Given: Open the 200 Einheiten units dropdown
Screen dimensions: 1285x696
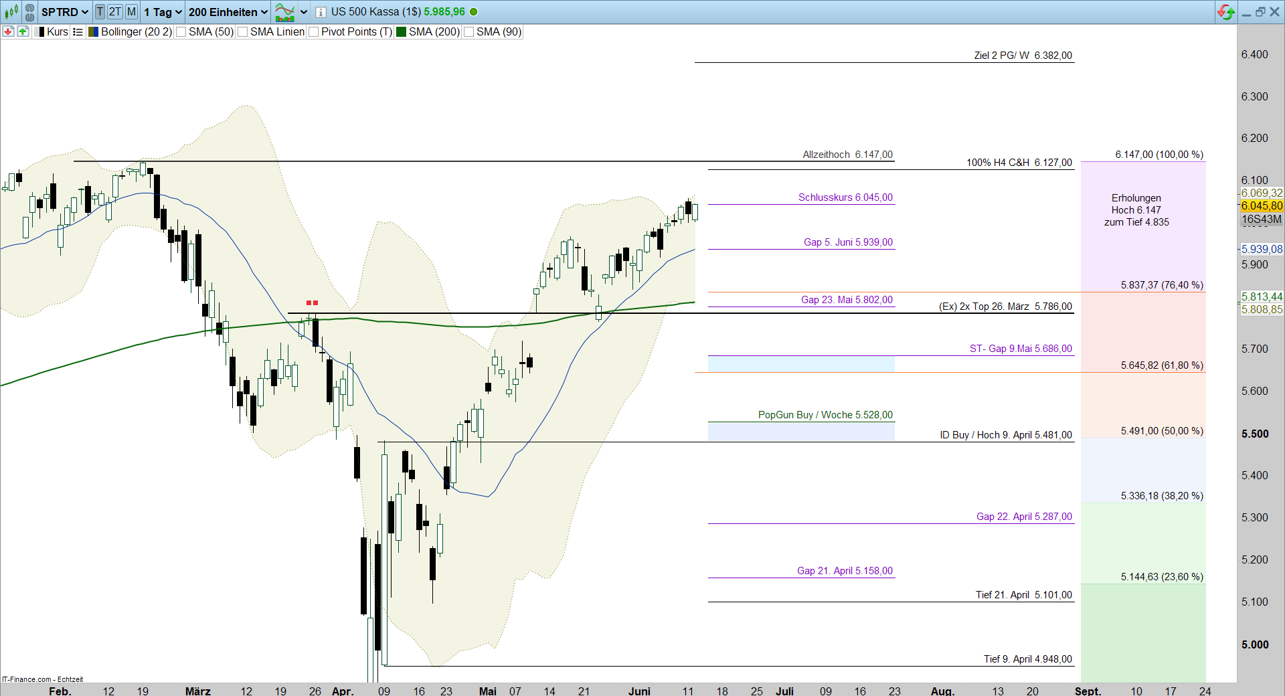Looking at the screenshot, I should 228,11.
